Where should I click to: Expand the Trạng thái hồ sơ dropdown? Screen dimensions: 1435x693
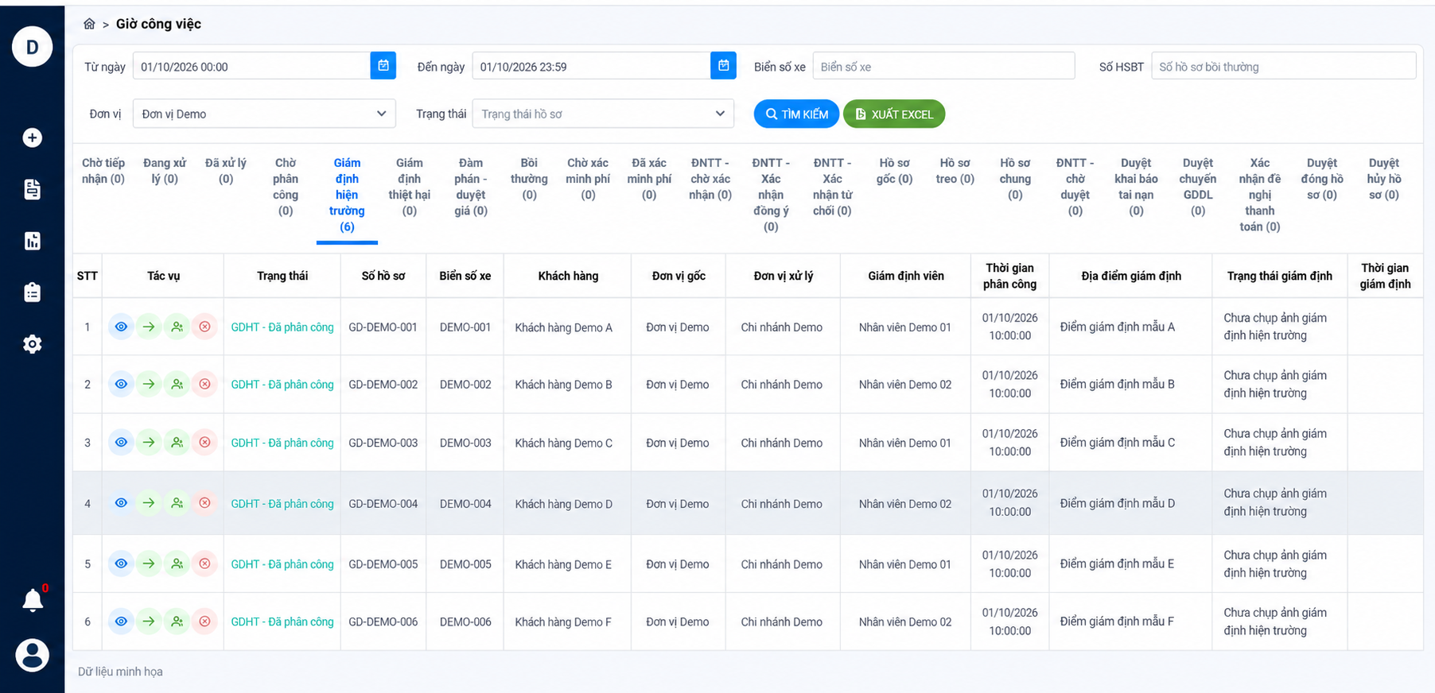pyautogui.click(x=603, y=114)
